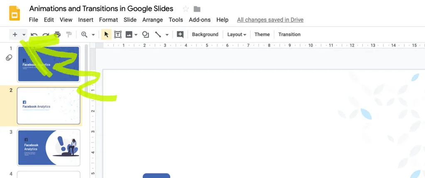The width and height of the screenshot is (425, 178).
Task: Select the shape tool icon
Action: [x=146, y=34]
